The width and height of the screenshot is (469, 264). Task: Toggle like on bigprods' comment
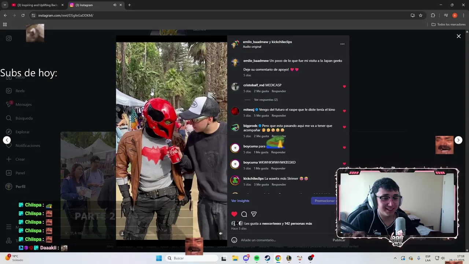[x=344, y=127]
